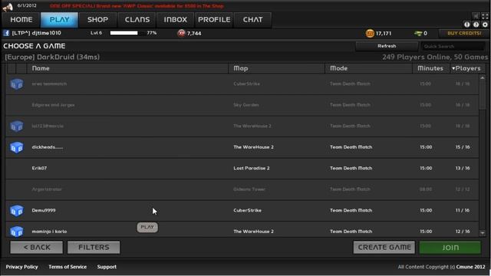Open the info exclamation icon

tap(467, 25)
